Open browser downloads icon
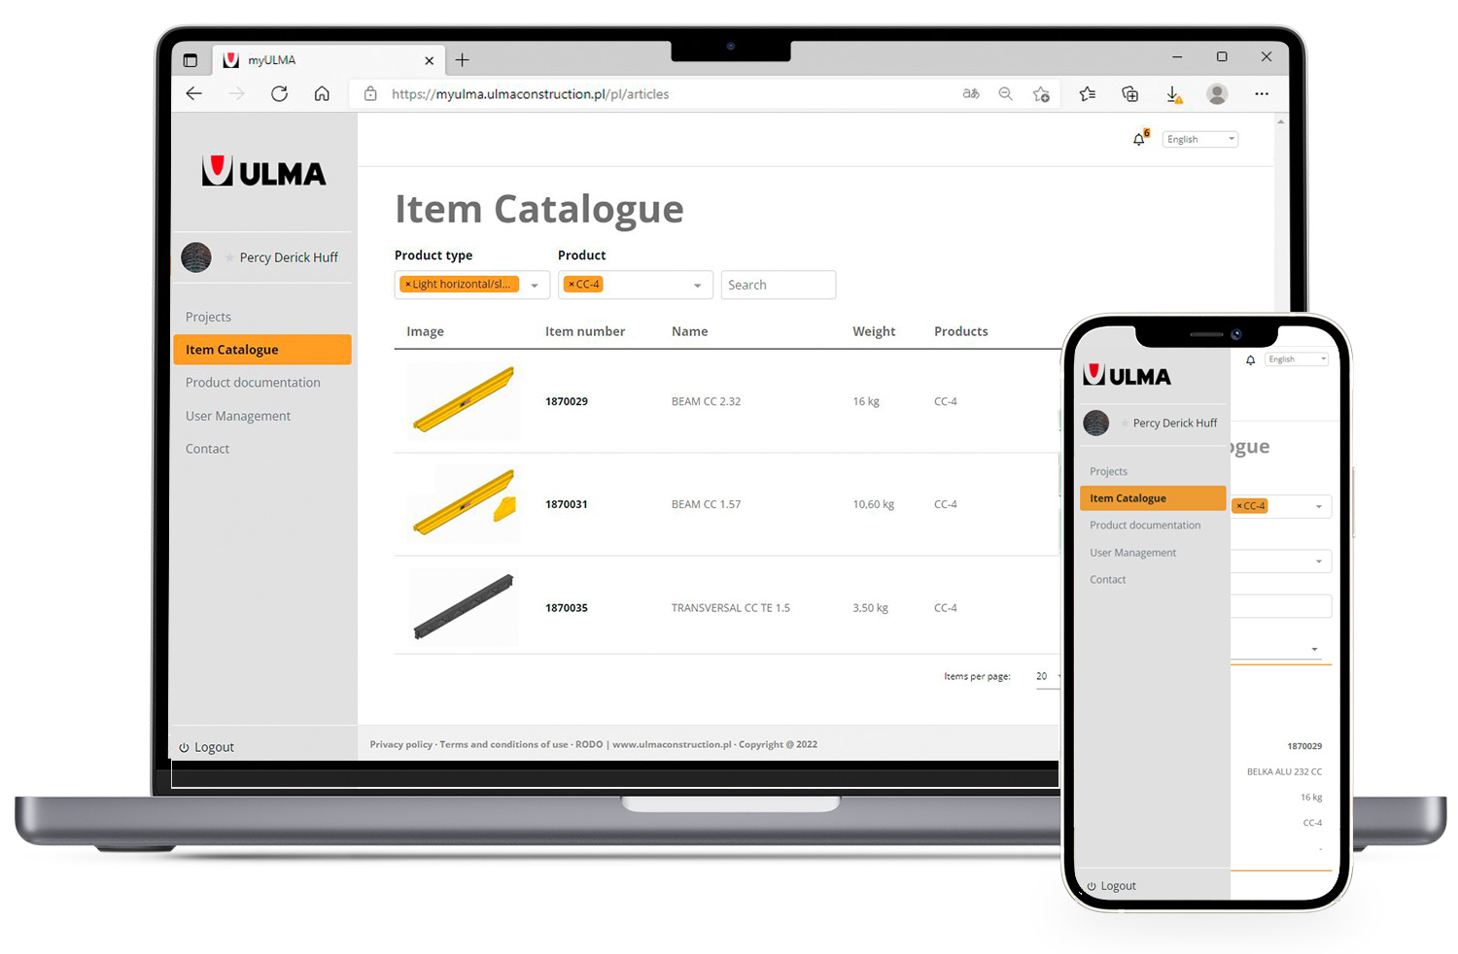Screen dimensions: 1458x954 pyautogui.click(x=1173, y=94)
